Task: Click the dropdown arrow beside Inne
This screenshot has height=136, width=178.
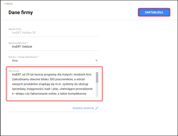Action: pos(96,61)
